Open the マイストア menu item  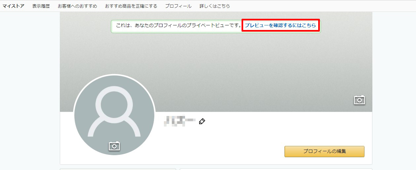point(13,6)
